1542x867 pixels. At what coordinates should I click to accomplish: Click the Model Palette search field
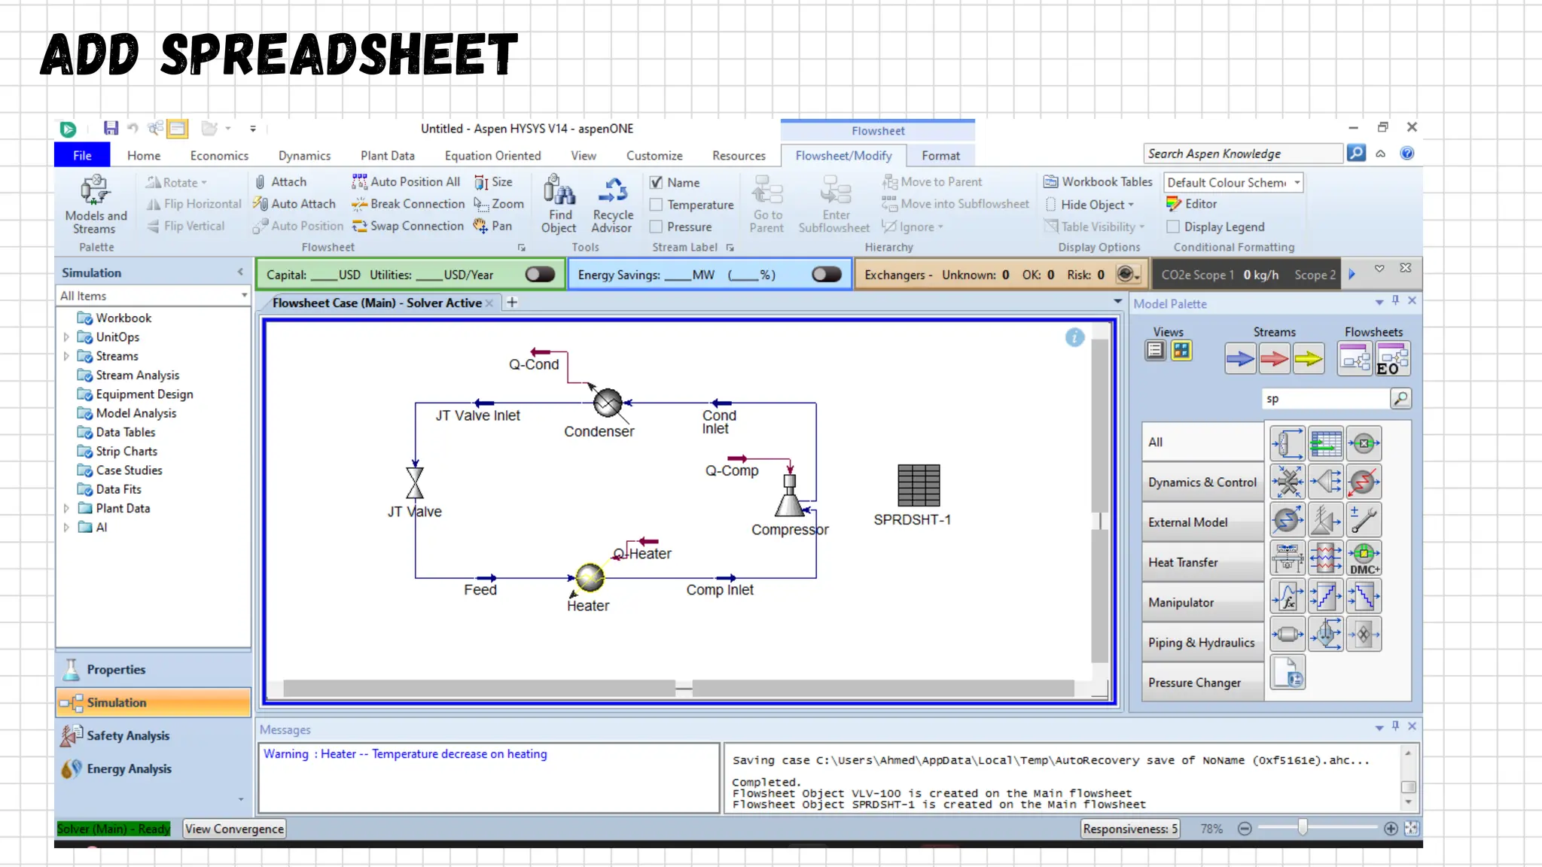point(1326,398)
